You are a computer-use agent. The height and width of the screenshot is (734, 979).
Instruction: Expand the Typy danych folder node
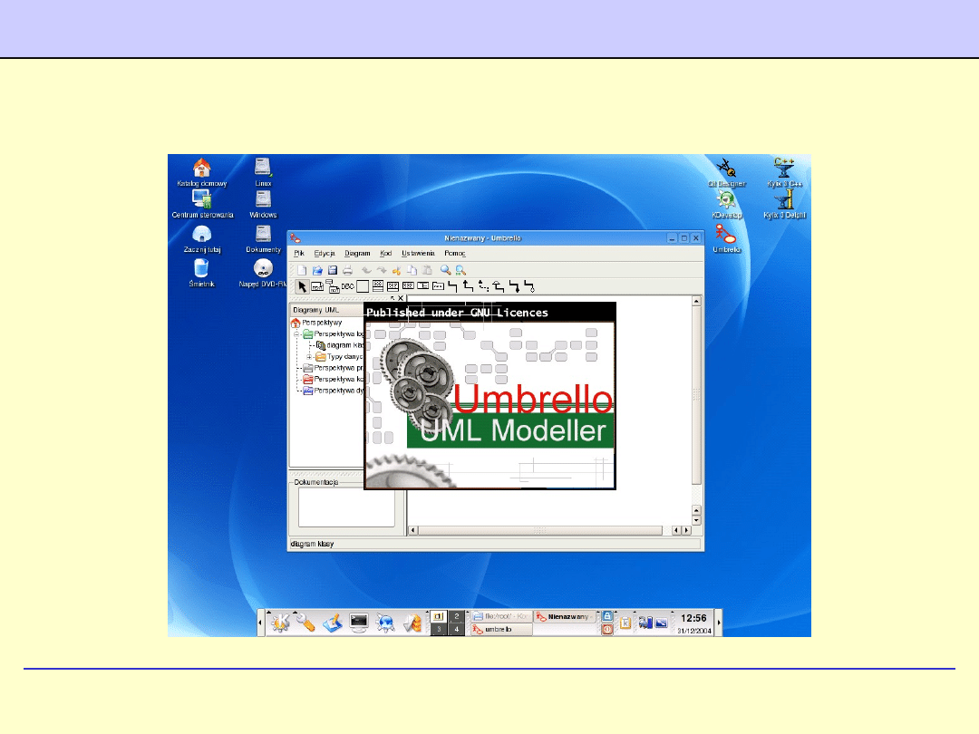click(309, 357)
